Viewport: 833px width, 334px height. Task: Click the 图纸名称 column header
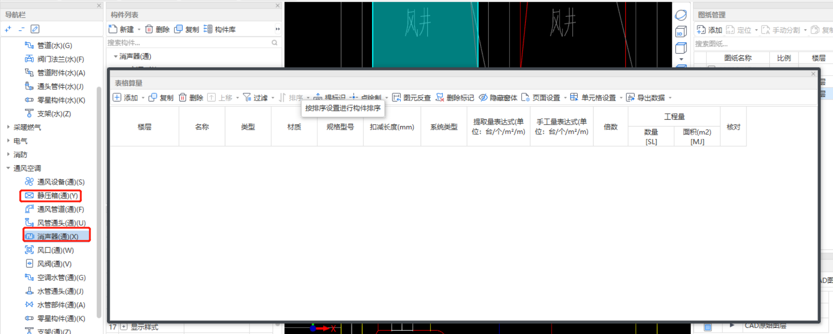pyautogui.click(x=738, y=58)
